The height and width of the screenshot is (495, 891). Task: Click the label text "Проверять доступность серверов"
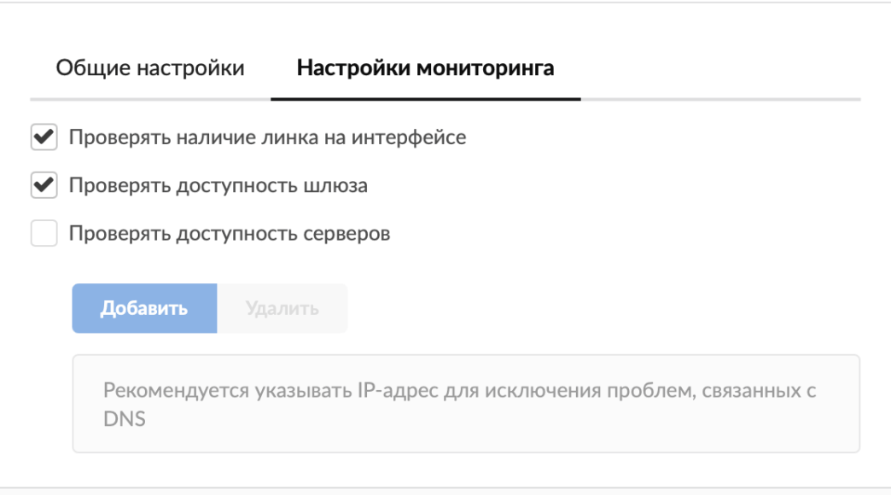(230, 233)
